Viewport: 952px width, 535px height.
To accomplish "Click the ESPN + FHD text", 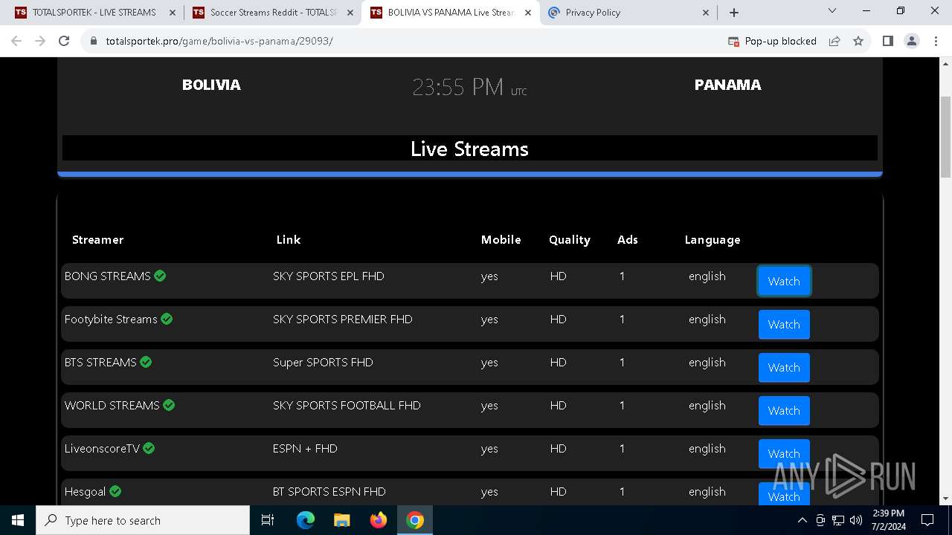I will point(305,448).
